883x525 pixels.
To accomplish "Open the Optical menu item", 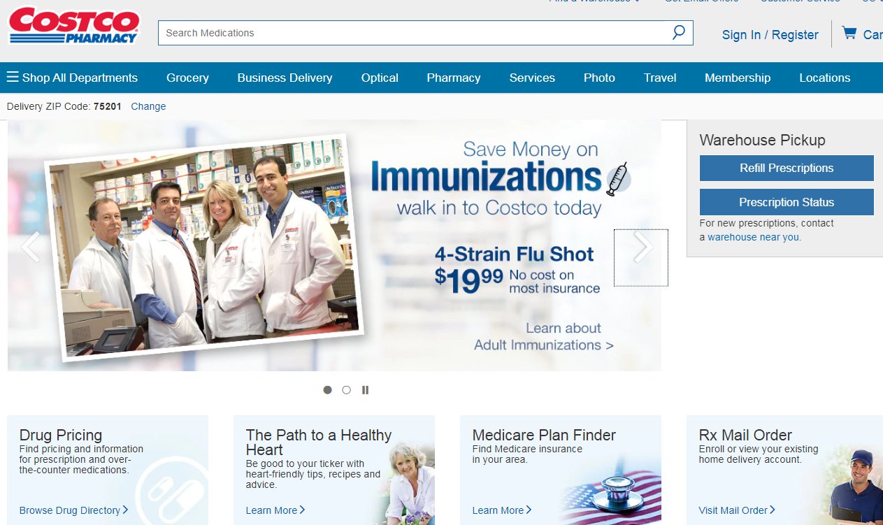I will click(x=380, y=78).
